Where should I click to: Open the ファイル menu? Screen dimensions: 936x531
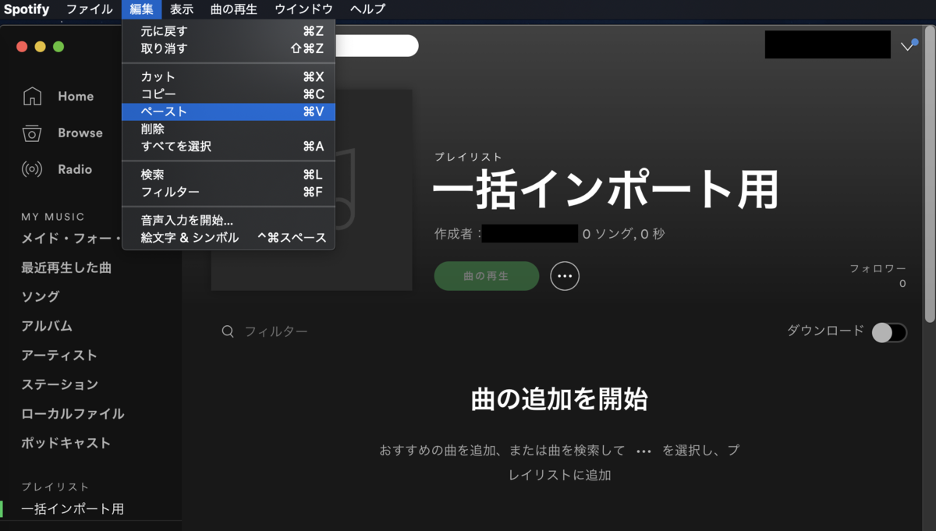[x=89, y=9]
